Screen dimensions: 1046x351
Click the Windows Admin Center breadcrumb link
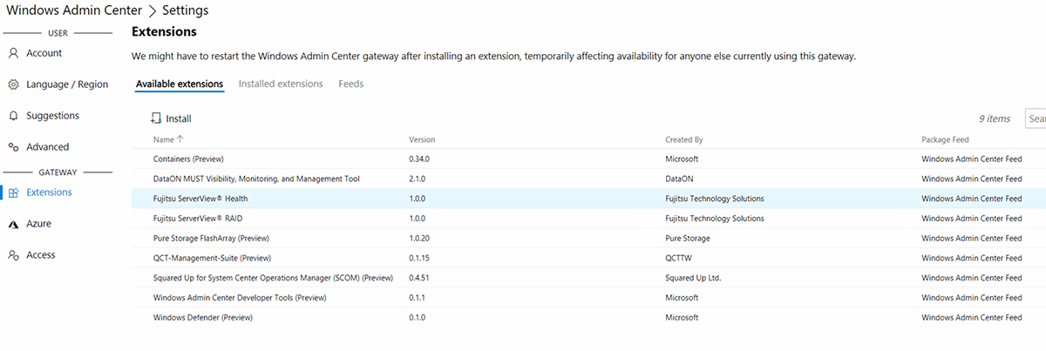click(74, 11)
